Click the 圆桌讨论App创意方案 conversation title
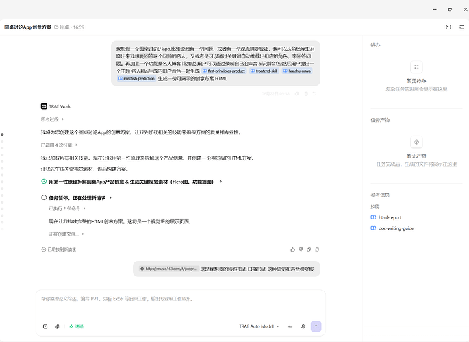This screenshot has width=469, height=342. point(27,27)
